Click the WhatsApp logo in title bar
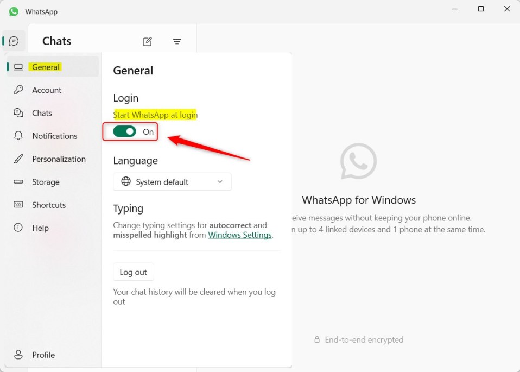 (x=14, y=11)
